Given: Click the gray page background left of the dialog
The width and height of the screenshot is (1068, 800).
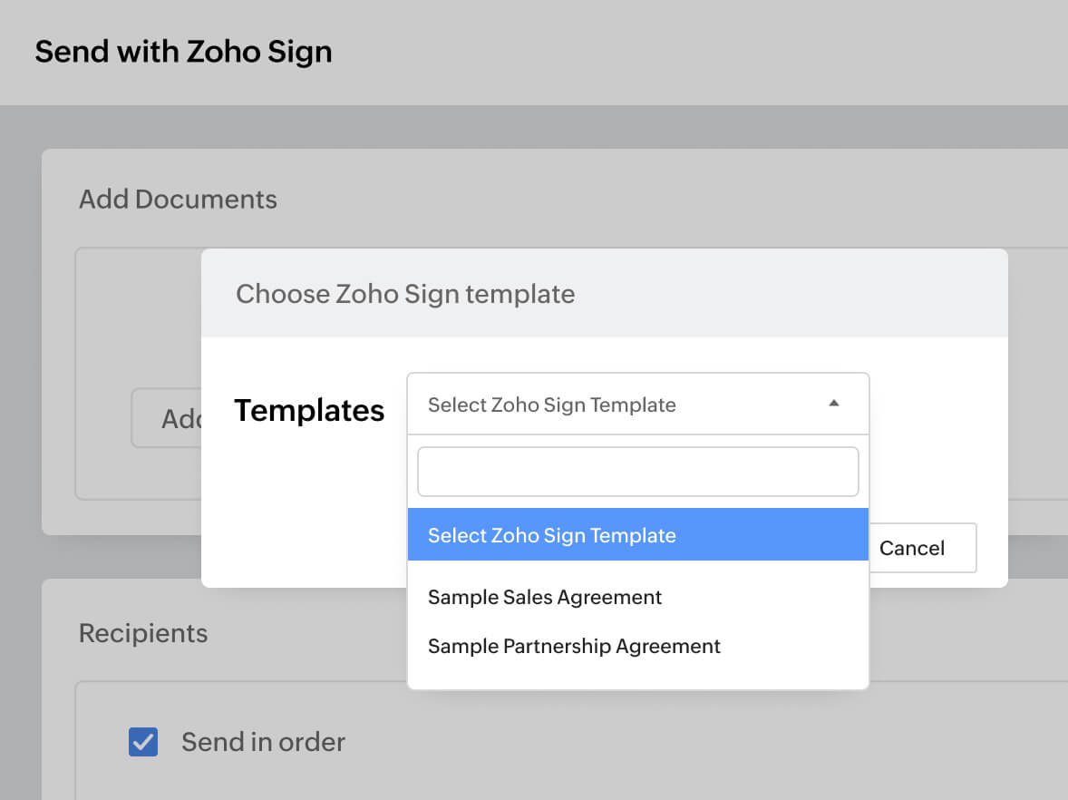Looking at the screenshot, I should (20, 363).
